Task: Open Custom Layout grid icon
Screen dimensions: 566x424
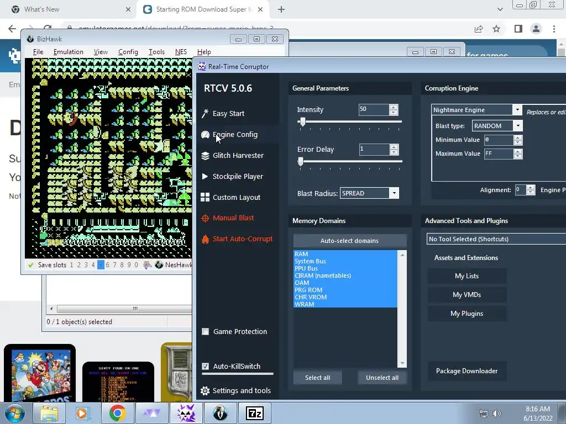Action: (205, 197)
